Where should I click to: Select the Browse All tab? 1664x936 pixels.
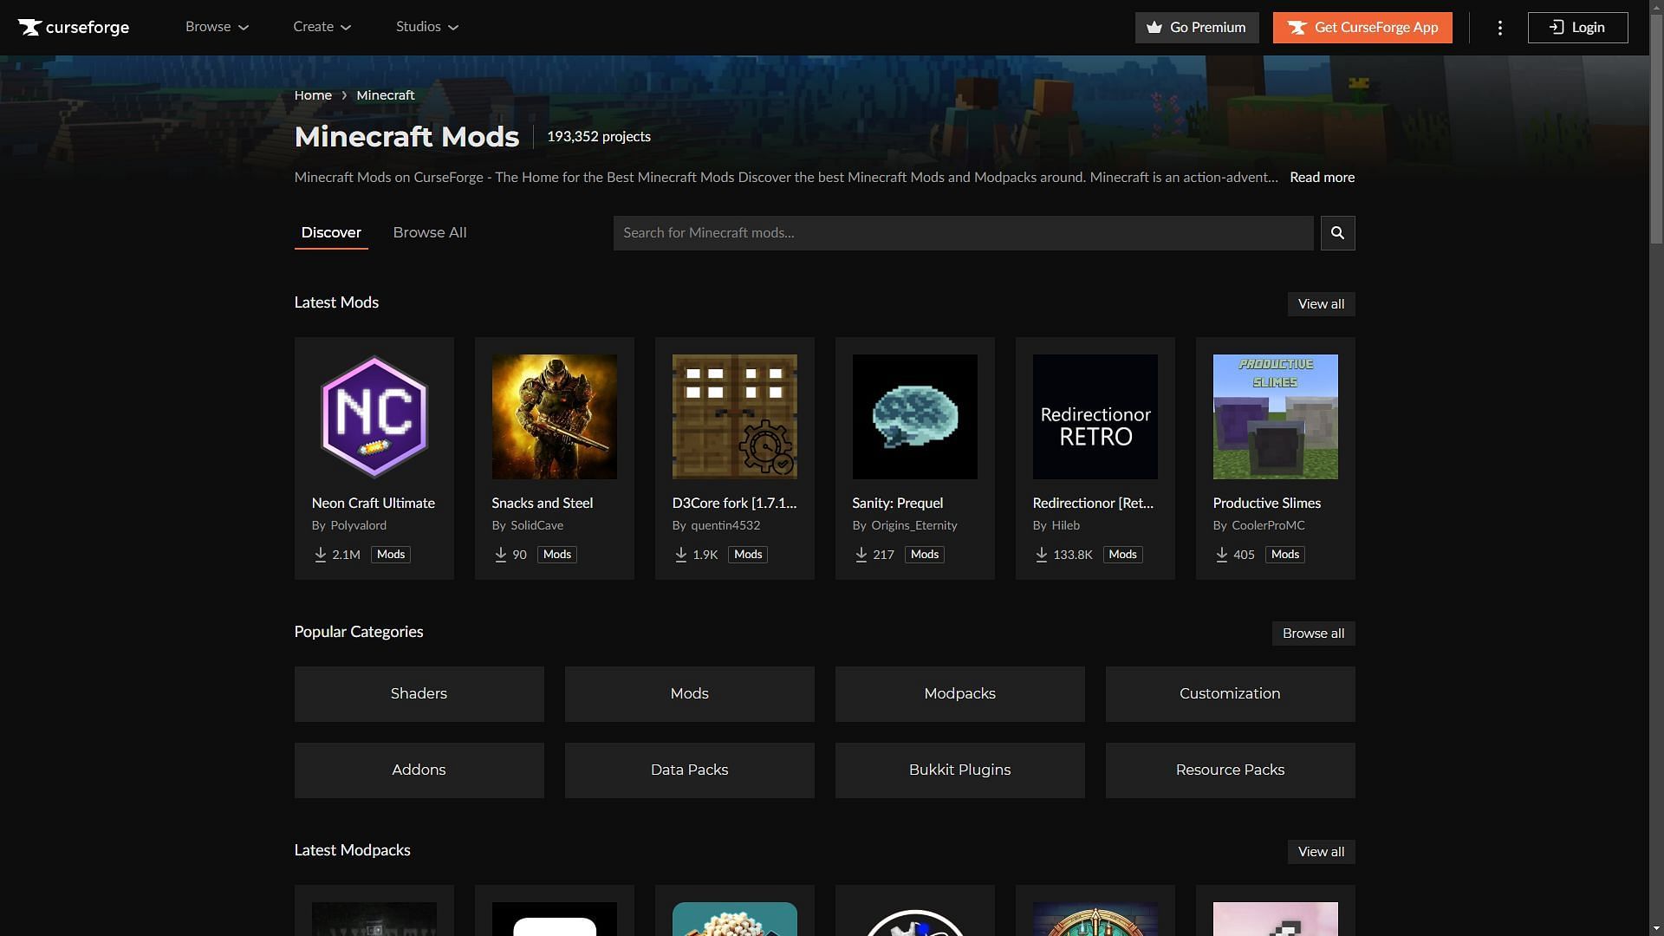[430, 233]
